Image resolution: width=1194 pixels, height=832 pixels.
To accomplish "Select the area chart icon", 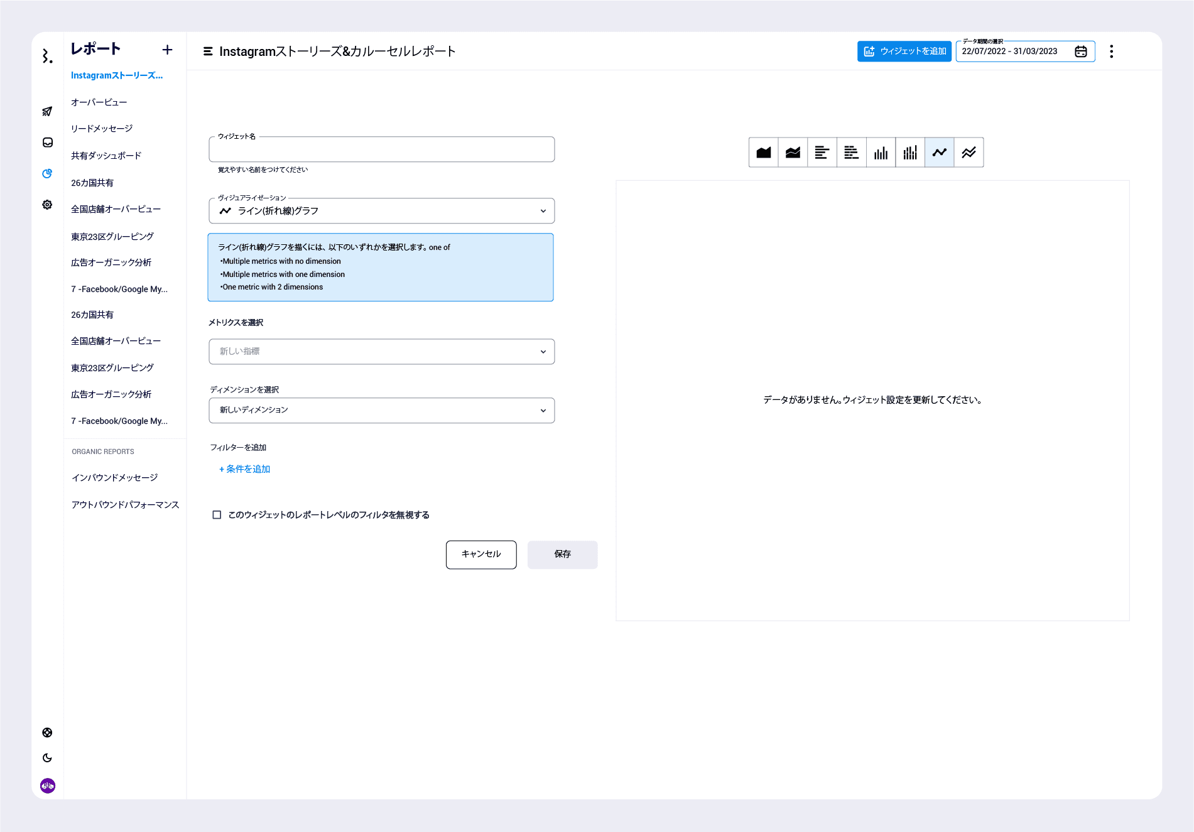I will point(763,153).
